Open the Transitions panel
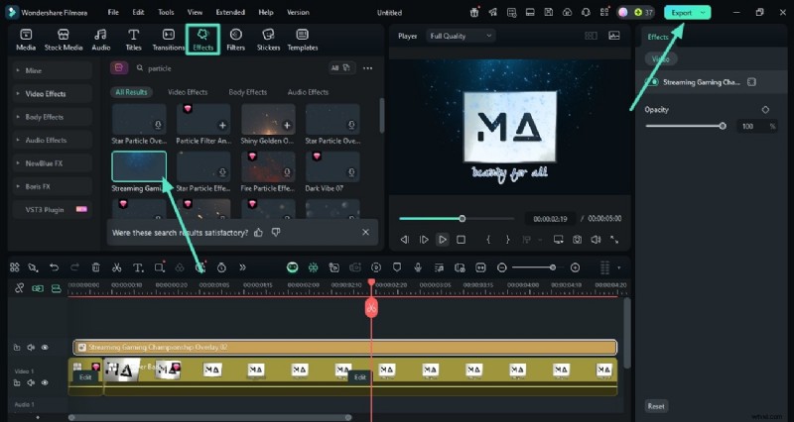The image size is (794, 422). coord(169,39)
